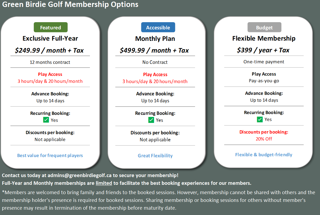This screenshot has height=215, width=320.
Task: Click the green Featured badge
Action: pos(51,27)
